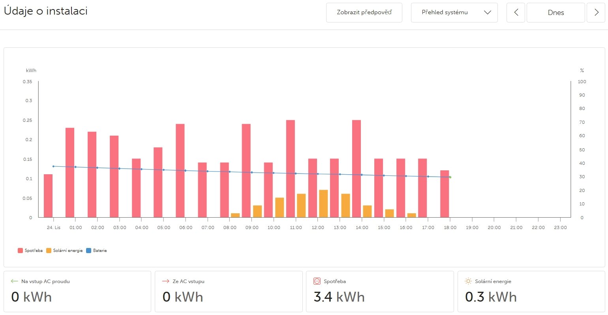Click green battery endpoint at 18:00
The width and height of the screenshot is (608, 315).
[x=450, y=177]
